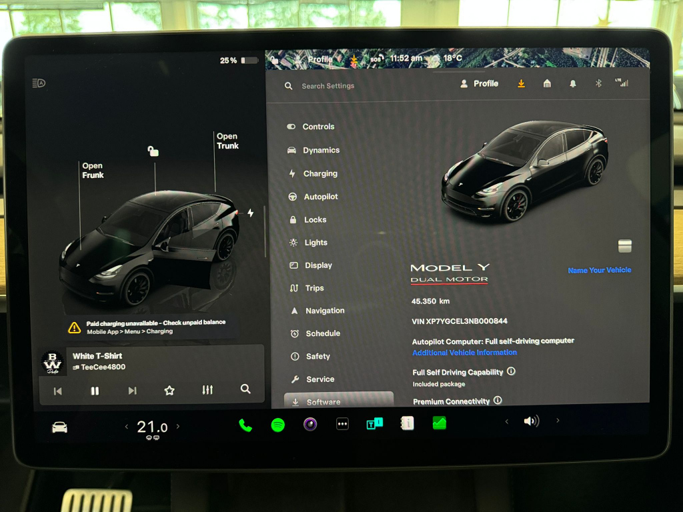
Task: Open Bluetooth settings icon
Action: (x=598, y=83)
